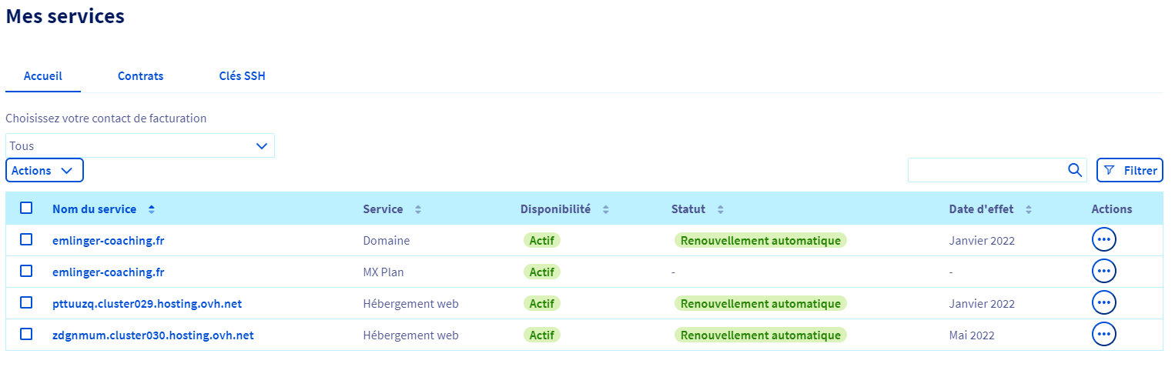
Task: Open the Actions dropdown above the table
Action: (44, 171)
